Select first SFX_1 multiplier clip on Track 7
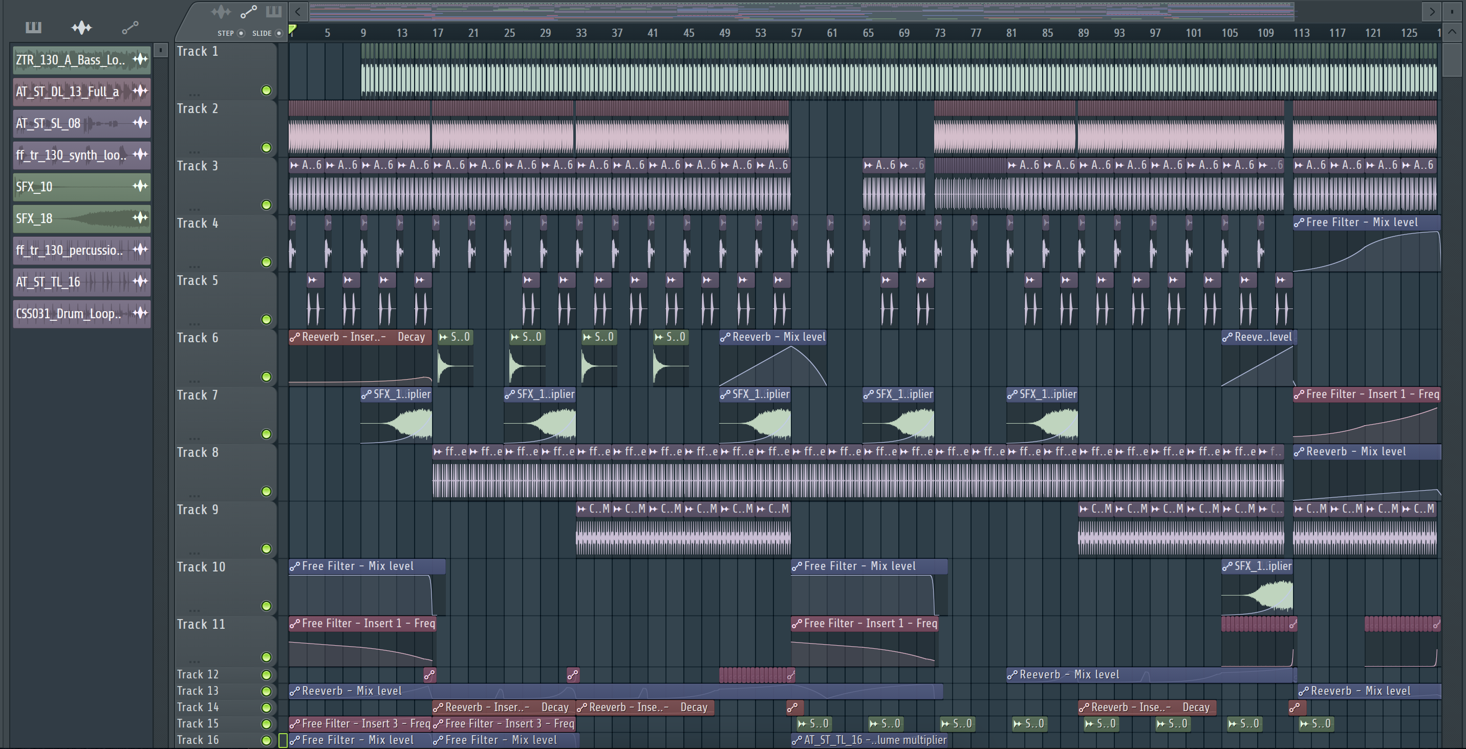This screenshot has width=1466, height=749. tap(396, 415)
